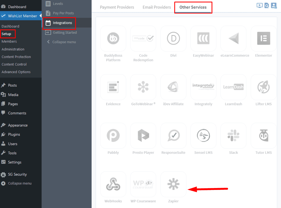This screenshot has height=208, width=281.
Task: Open Content Protection section
Action: 16,57
